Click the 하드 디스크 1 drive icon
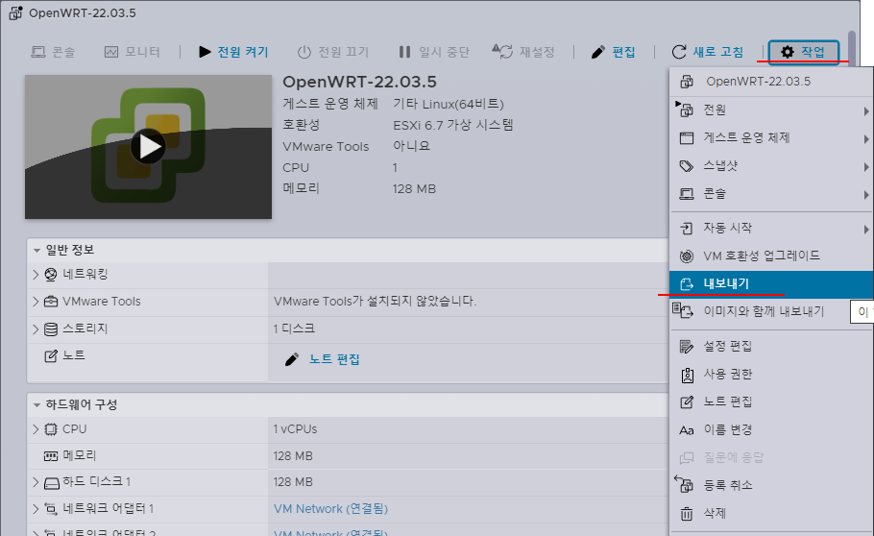 pyautogui.click(x=51, y=483)
